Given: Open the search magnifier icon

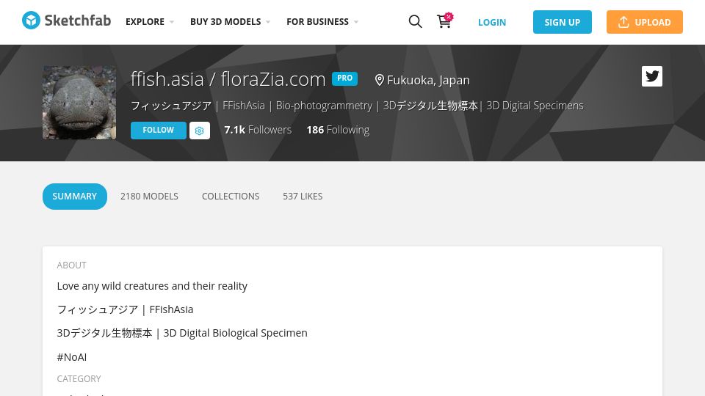Looking at the screenshot, I should coord(415,21).
